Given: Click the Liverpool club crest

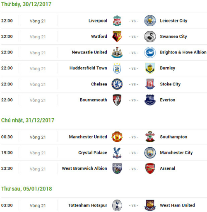Looking at the screenshot, I should 117,21.
